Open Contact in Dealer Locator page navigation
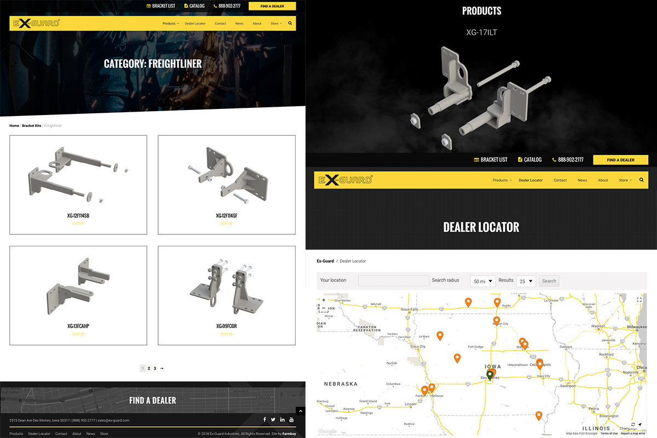This screenshot has height=438, width=657. coord(560,180)
